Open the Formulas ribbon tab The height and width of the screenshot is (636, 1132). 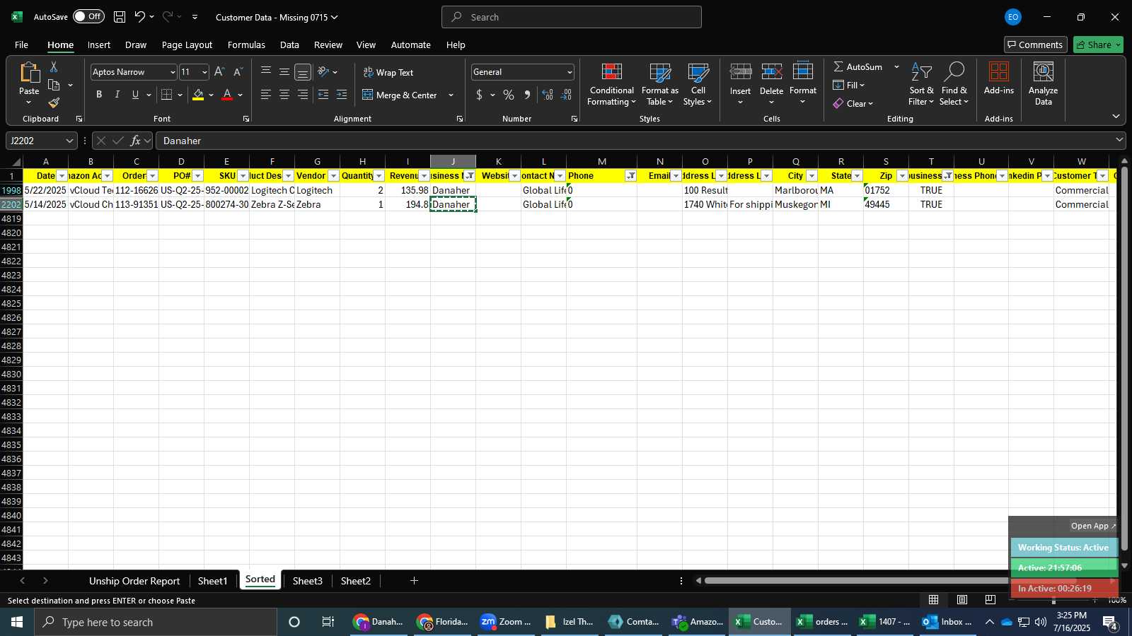246,45
